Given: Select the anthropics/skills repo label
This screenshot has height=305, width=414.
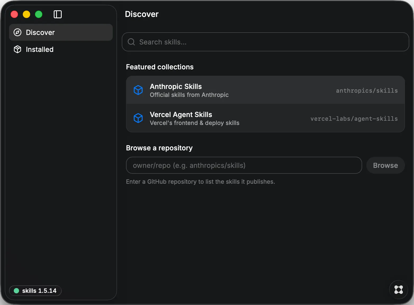Looking at the screenshot, I should pos(367,91).
